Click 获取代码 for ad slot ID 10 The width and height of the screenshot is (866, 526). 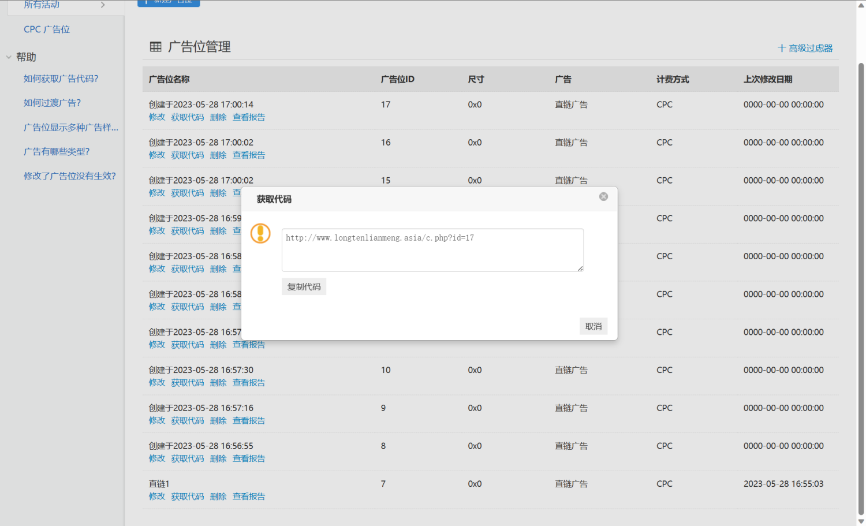point(188,383)
